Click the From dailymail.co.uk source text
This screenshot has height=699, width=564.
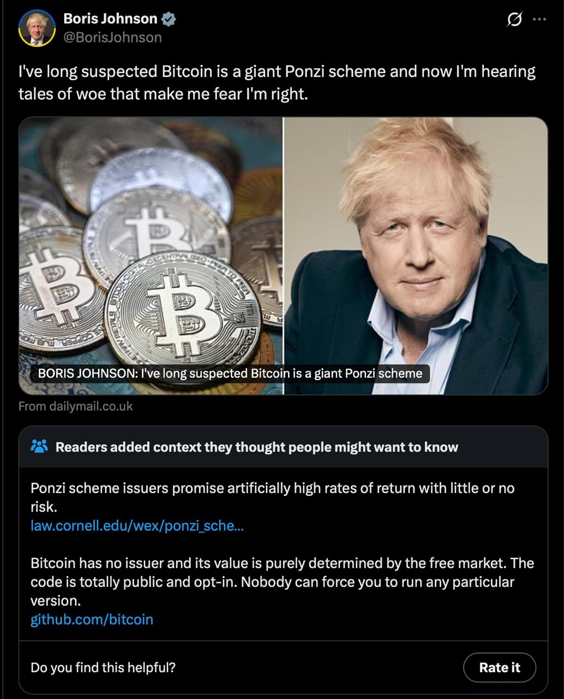[x=75, y=406]
